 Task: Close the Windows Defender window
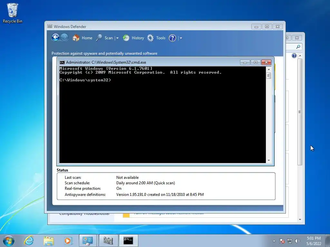(277, 27)
